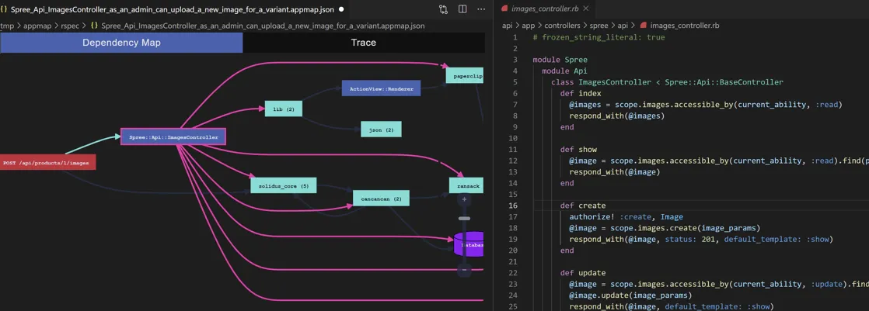This screenshot has height=311, width=869.
Task: Click the spree breadcrumb in the right editor
Action: 598,26
